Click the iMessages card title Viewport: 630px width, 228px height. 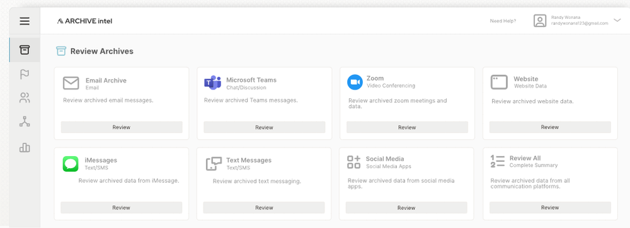[x=101, y=160]
